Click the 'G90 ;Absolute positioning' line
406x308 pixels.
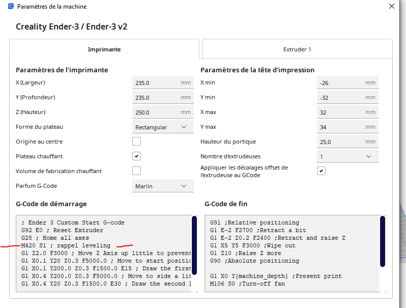click(254, 261)
